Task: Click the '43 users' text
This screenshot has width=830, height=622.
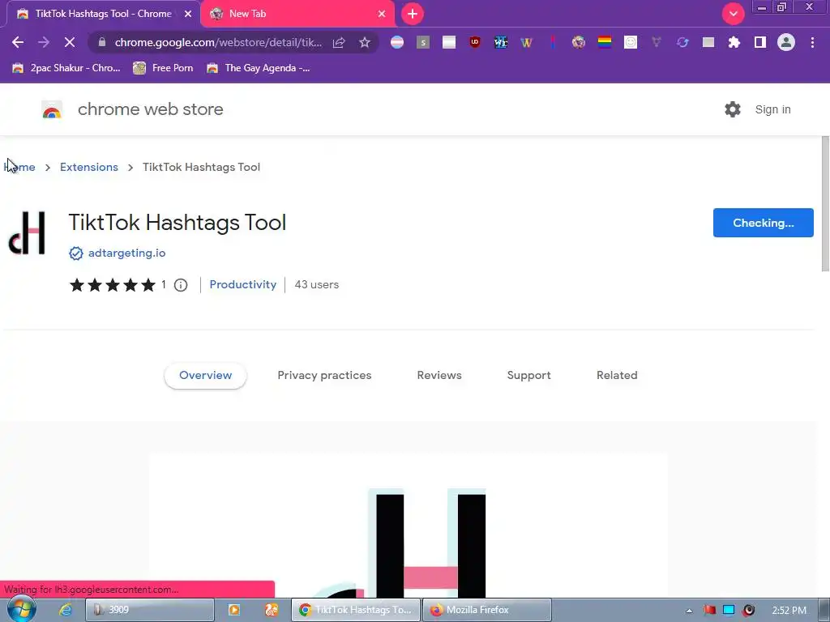Action: pos(317,284)
